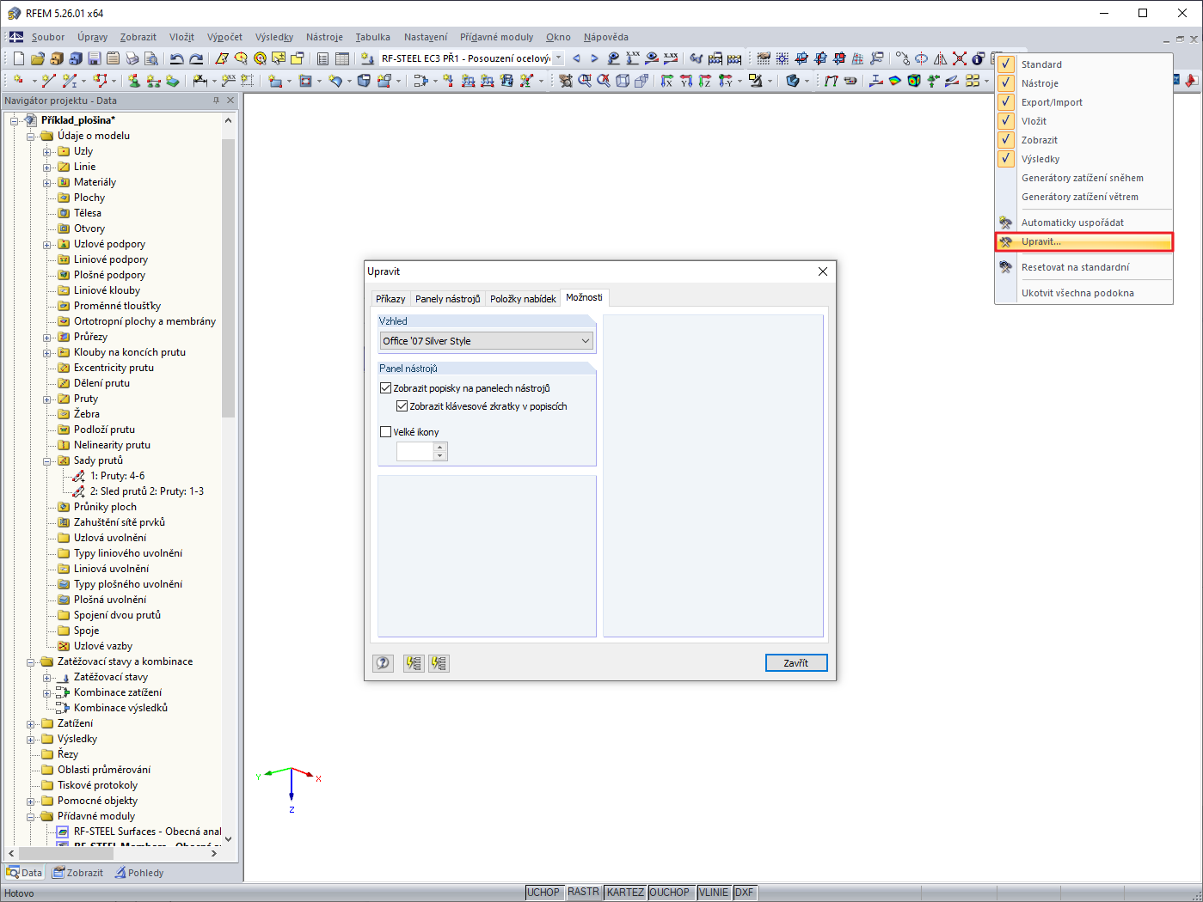Viewport: 1203px width, 902px height.
Task: Enable the 'Velké ikony' checkbox
Action: [x=386, y=432]
